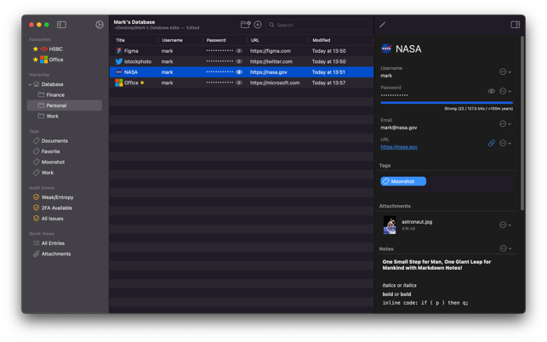The width and height of the screenshot is (547, 342).
Task: Click the details pane vertical scrollbar
Action: click(521, 123)
